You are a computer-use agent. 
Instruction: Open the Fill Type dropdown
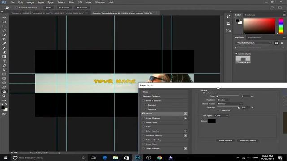click(x=221, y=116)
